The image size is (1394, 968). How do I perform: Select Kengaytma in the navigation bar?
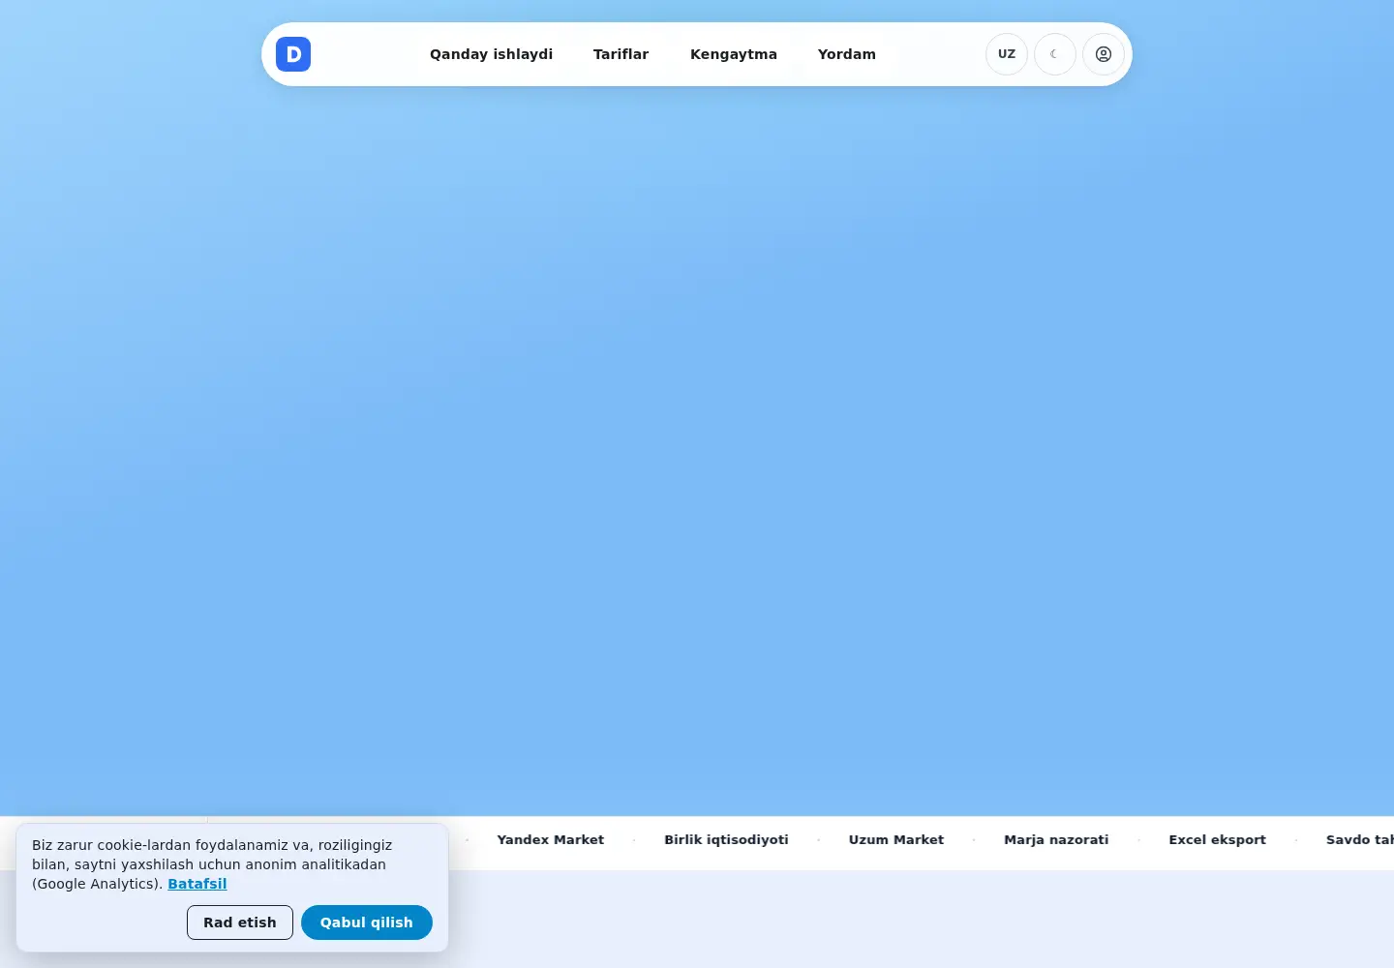pyautogui.click(x=734, y=54)
